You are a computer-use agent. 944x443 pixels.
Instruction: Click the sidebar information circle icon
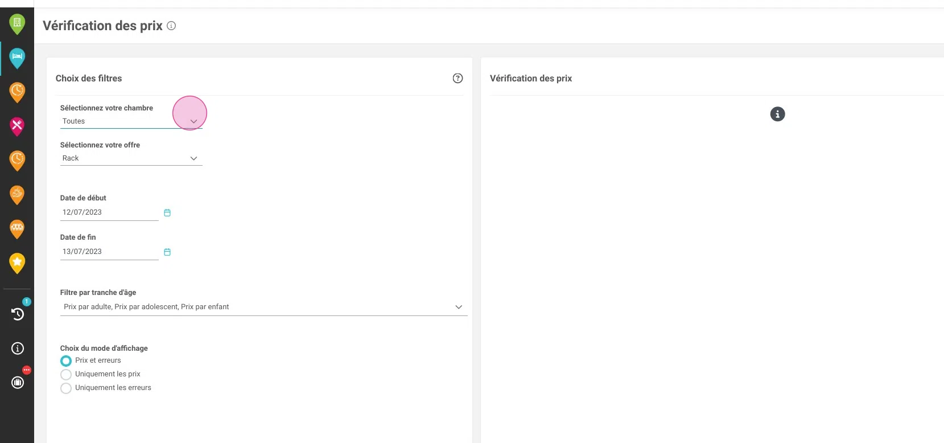[18, 348]
